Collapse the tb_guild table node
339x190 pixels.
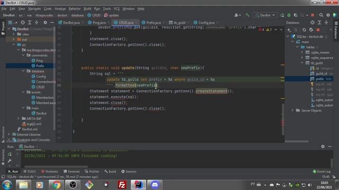click(x=302, y=63)
